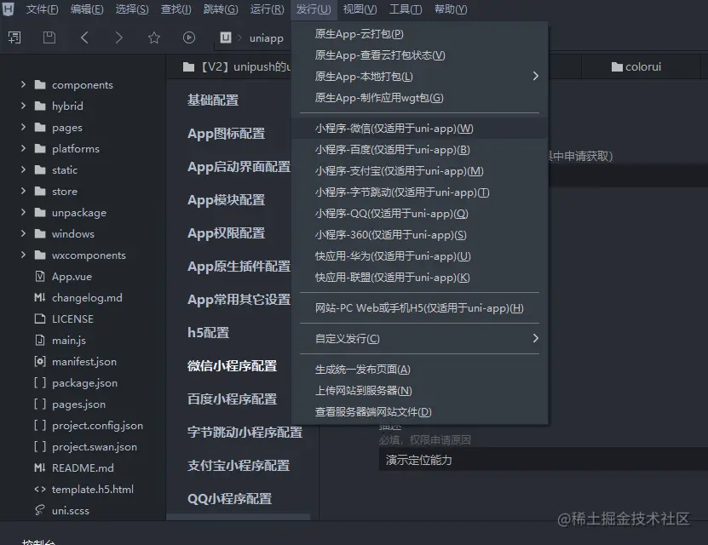Open the 文件(F) menu

point(42,9)
